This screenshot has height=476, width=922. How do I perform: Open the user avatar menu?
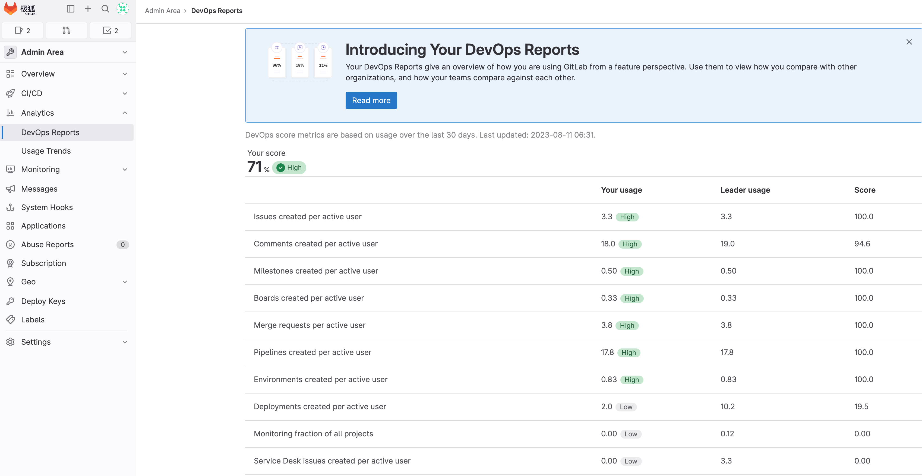(x=123, y=9)
